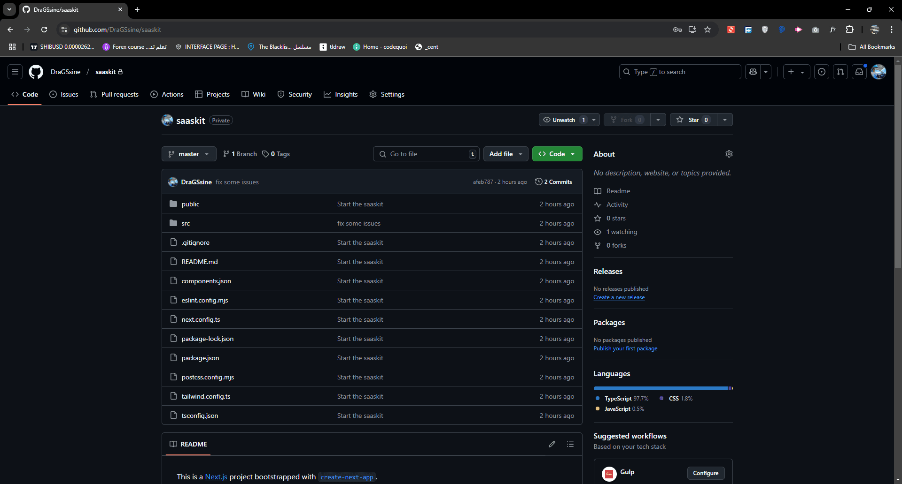
Task: Switch to the Code tab
Action: pyautogui.click(x=25, y=94)
